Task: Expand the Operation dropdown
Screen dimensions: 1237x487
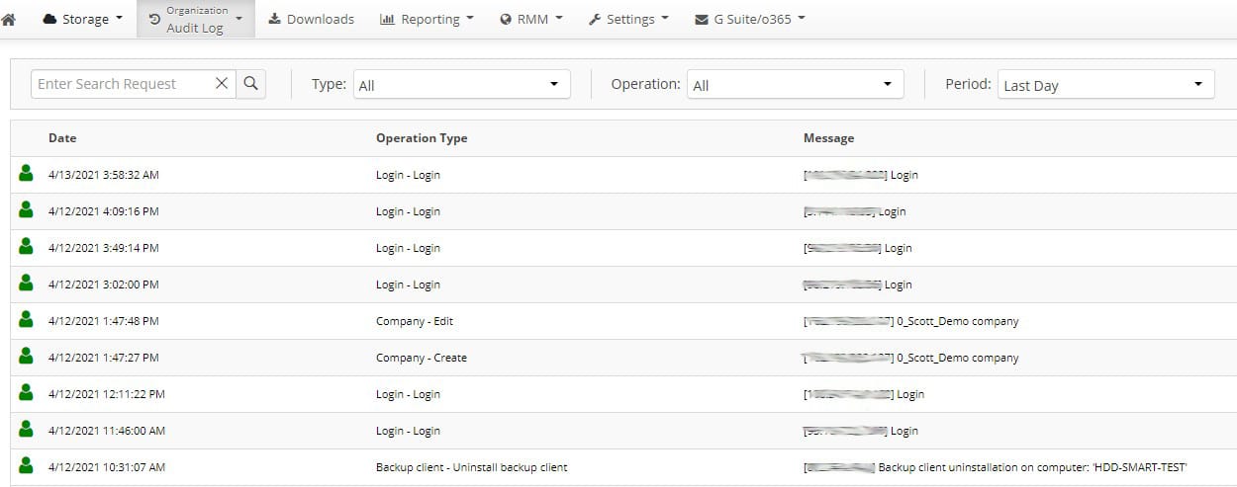Action: 795,85
